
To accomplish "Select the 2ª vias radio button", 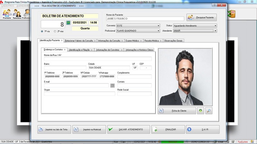I will tap(55, 31).
